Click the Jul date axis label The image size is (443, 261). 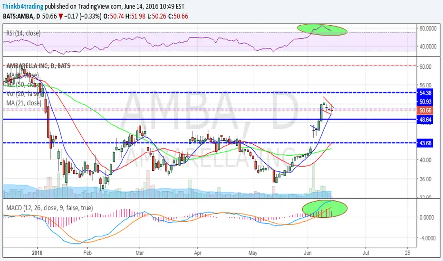366,253
